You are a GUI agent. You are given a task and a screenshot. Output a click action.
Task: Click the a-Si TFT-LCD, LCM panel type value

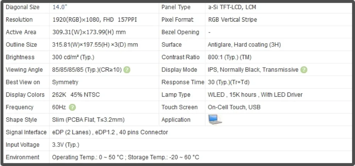tap(232, 7)
